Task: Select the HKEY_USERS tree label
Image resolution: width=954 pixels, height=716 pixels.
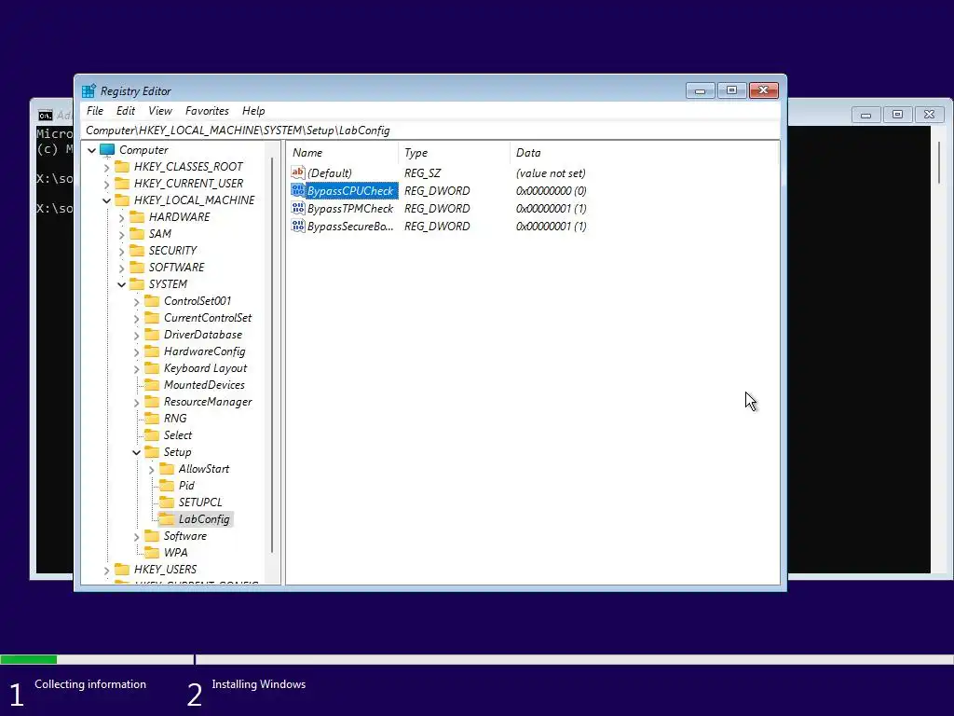Action: tap(165, 570)
